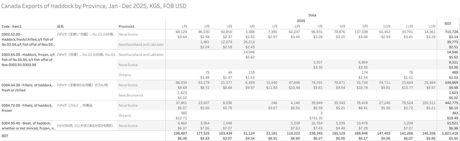Click the 総計 row label at bottom left
This screenshot has width=460, height=141.
[x=5, y=136]
